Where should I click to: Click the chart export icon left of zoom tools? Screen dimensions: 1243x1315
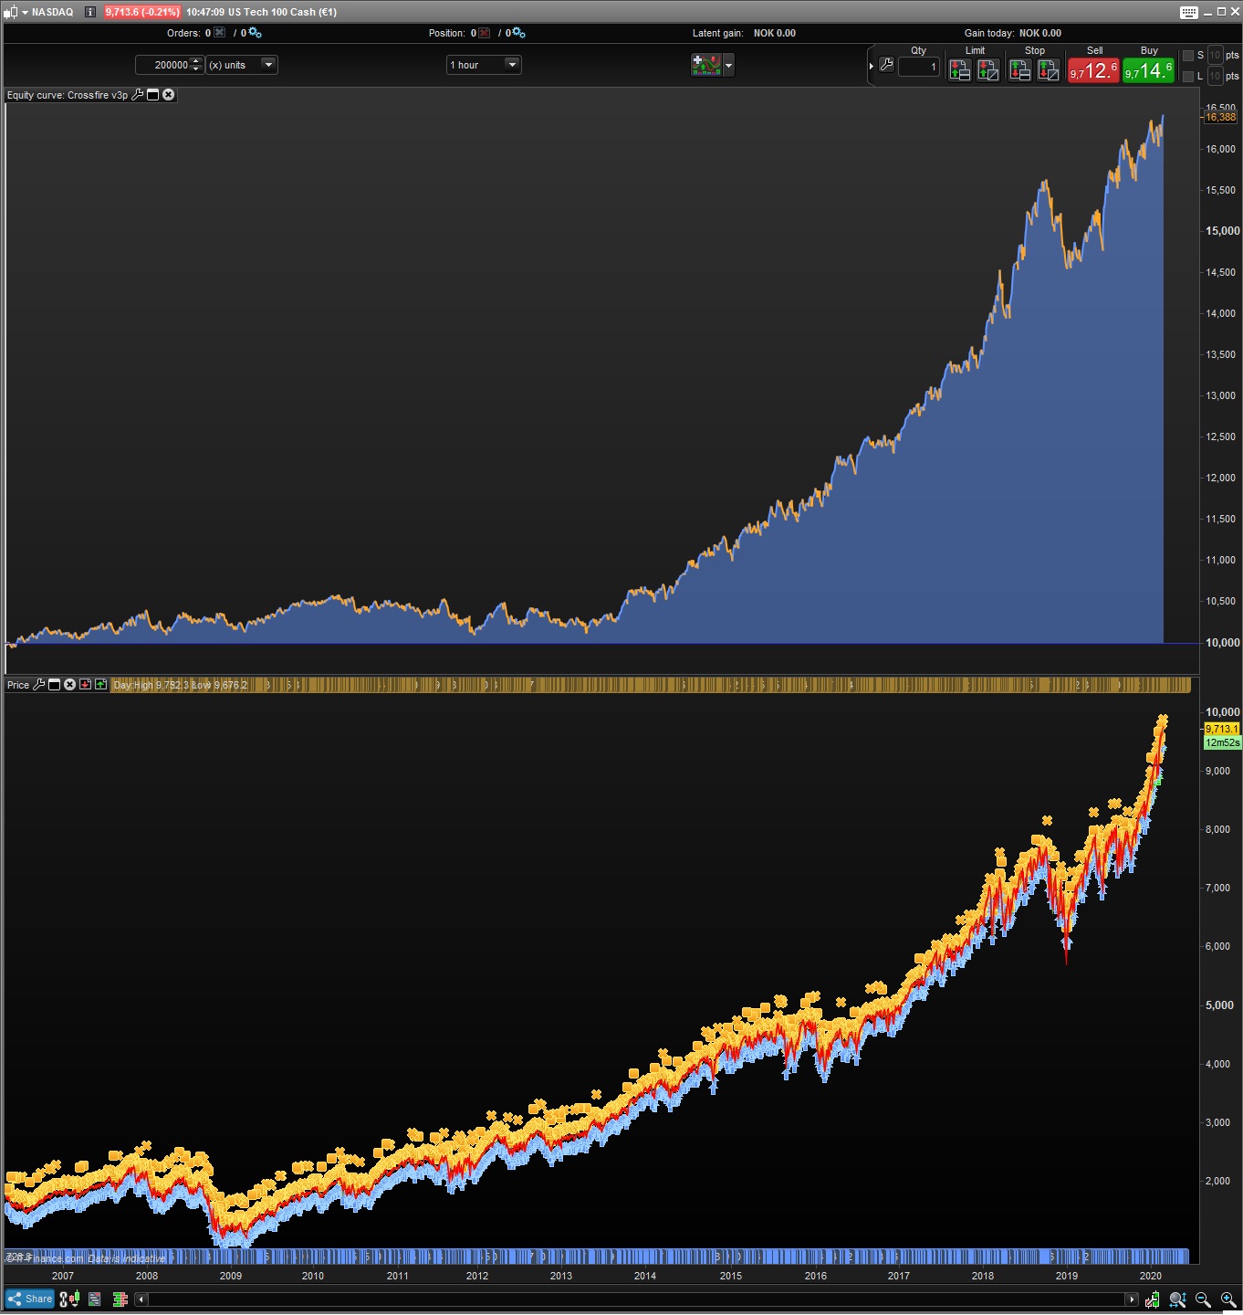pyautogui.click(x=1153, y=1299)
